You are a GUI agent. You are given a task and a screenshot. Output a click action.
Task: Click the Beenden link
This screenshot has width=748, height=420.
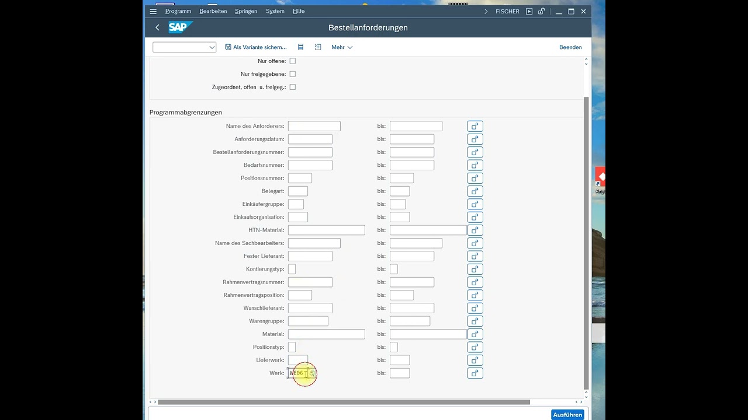(x=570, y=47)
